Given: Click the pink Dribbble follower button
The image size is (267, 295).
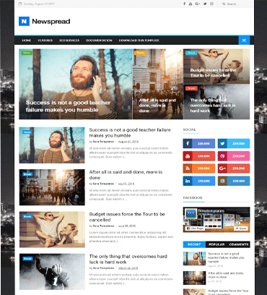Looking at the screenshot, I should [234, 156].
